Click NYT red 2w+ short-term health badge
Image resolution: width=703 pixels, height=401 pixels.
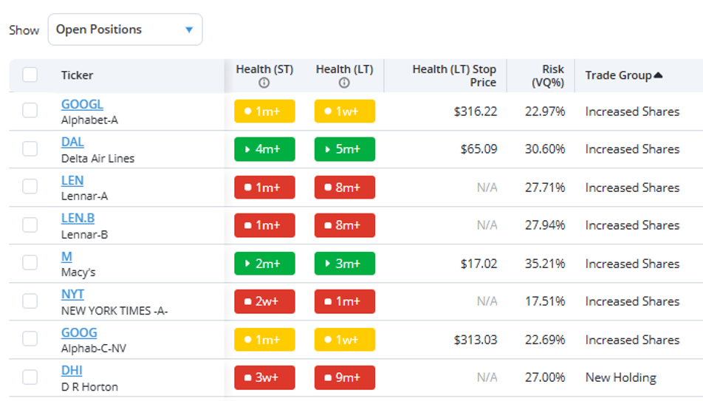(x=264, y=301)
